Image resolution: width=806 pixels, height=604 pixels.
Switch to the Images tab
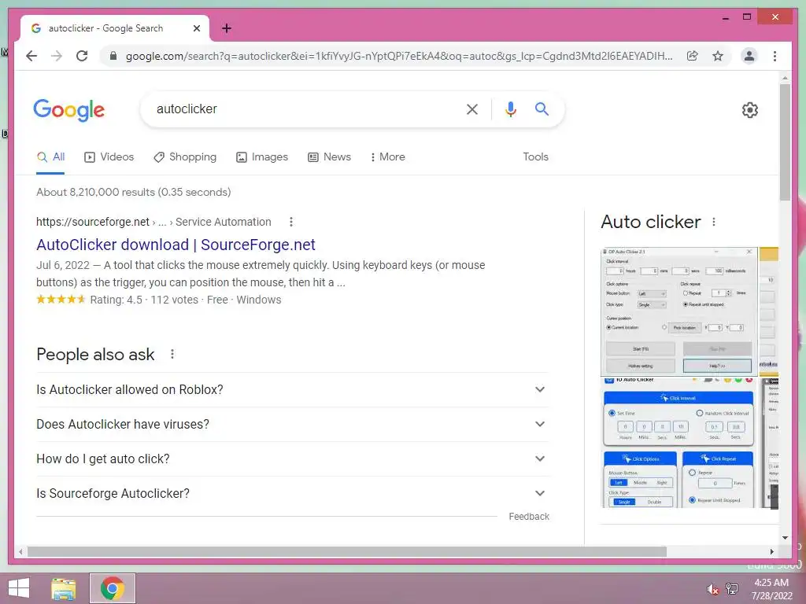pos(262,157)
